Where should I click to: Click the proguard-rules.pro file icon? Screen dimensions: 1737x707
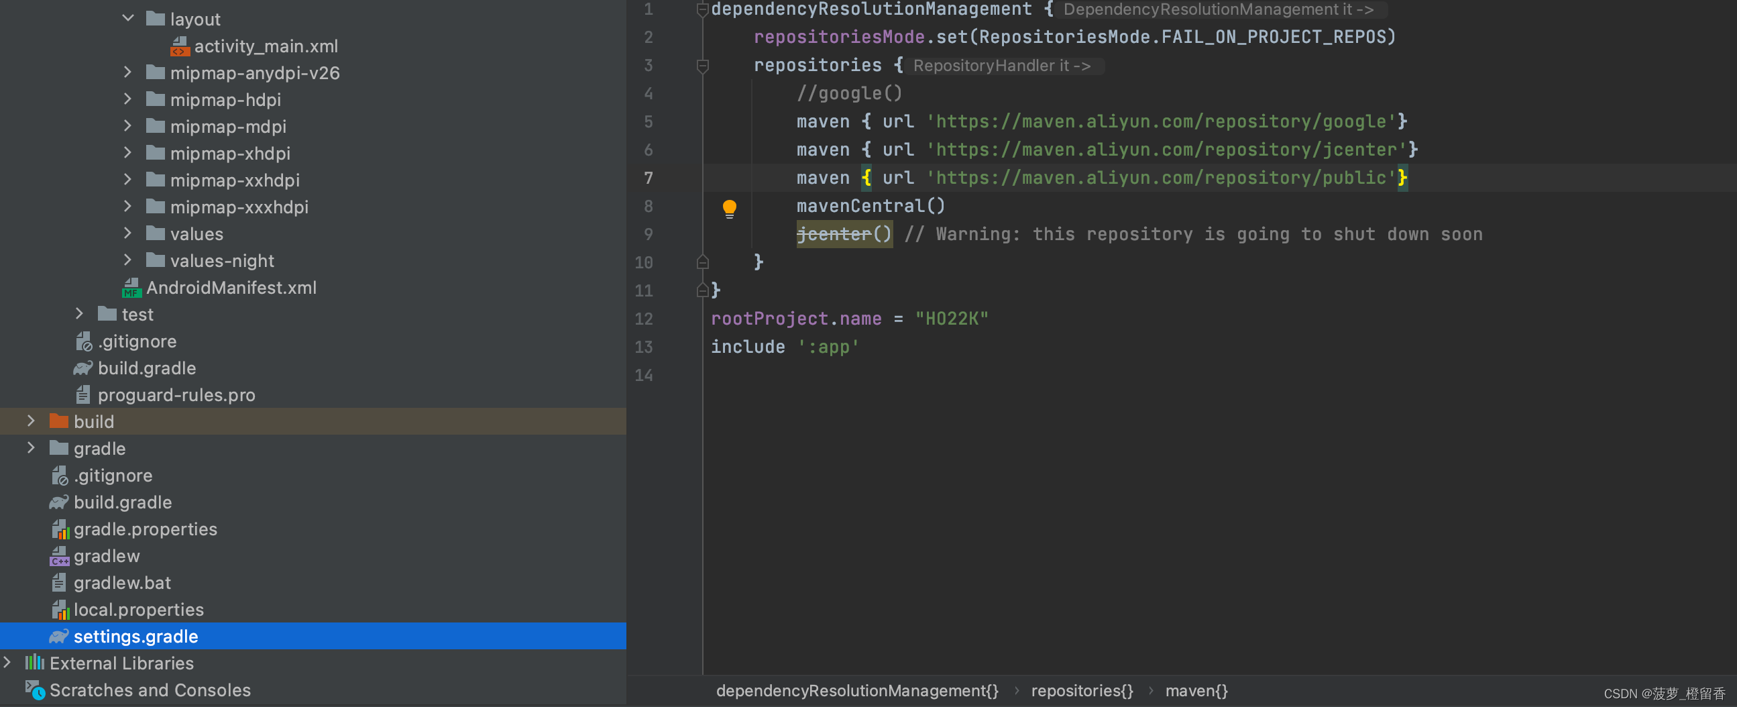[83, 394]
